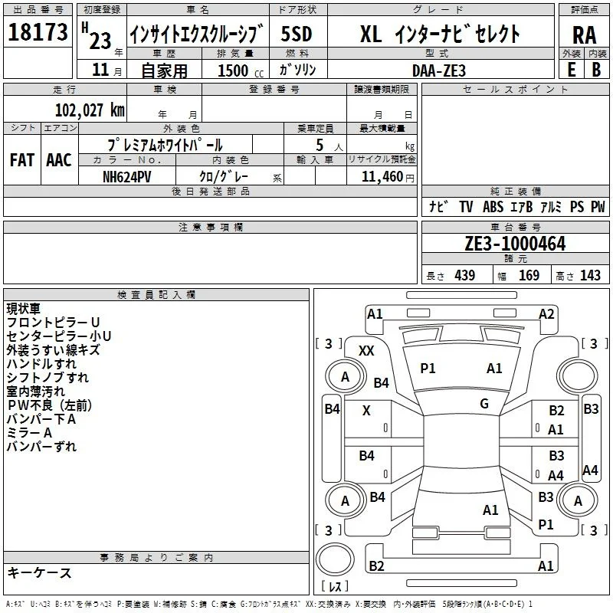The image size is (613, 613).
Task: Click inspector note 現状車
Action: coord(24,309)
